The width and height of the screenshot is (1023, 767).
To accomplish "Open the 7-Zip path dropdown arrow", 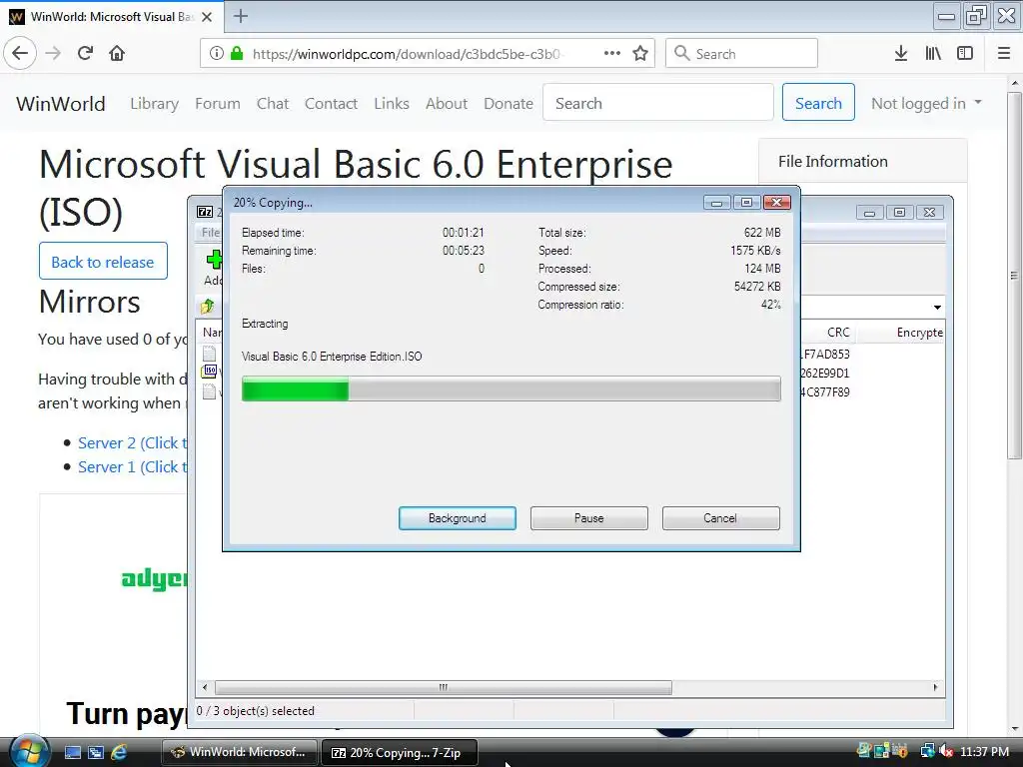I will [x=937, y=307].
